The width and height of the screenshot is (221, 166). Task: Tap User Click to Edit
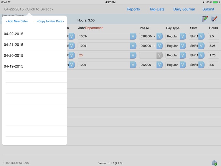[17, 163]
